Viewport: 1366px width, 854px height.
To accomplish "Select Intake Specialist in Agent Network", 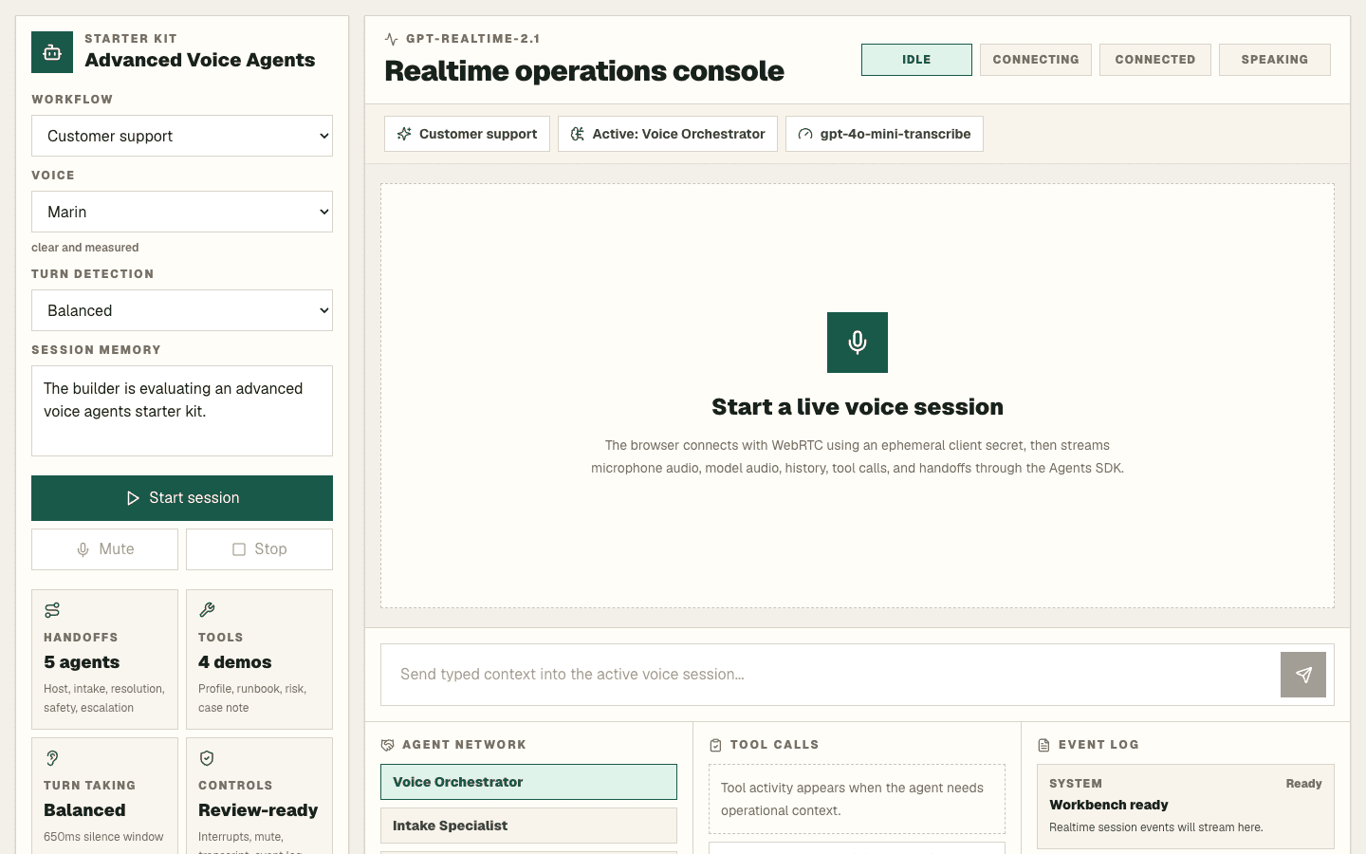I will [528, 826].
